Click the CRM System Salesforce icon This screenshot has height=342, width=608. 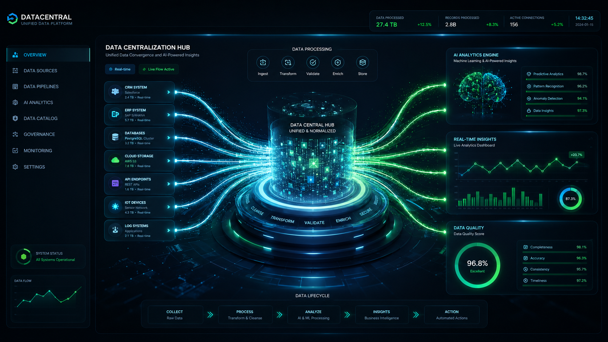115,92
